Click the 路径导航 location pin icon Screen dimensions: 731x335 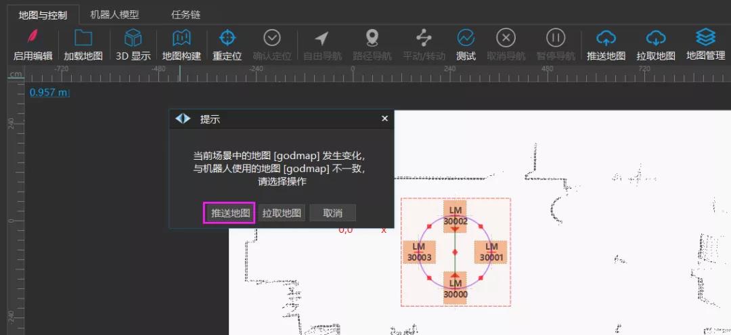click(x=372, y=38)
